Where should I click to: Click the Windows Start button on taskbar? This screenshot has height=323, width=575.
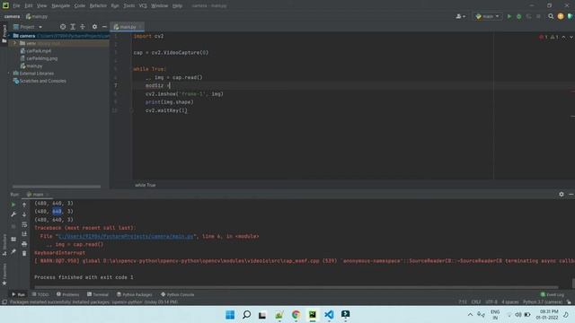click(x=230, y=315)
